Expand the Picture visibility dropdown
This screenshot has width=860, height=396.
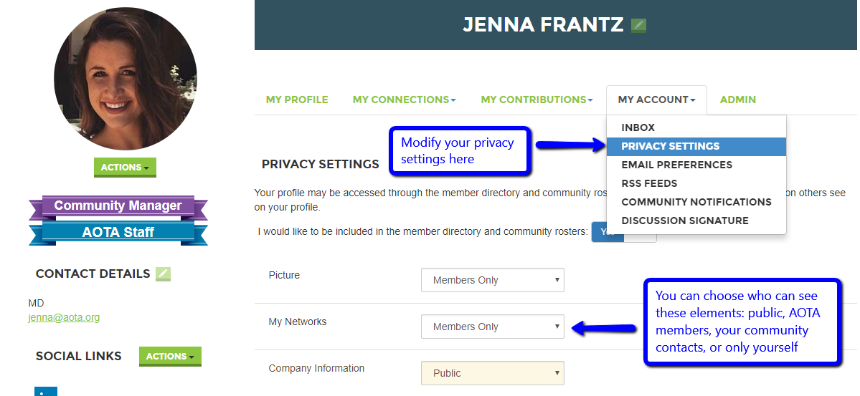493,280
